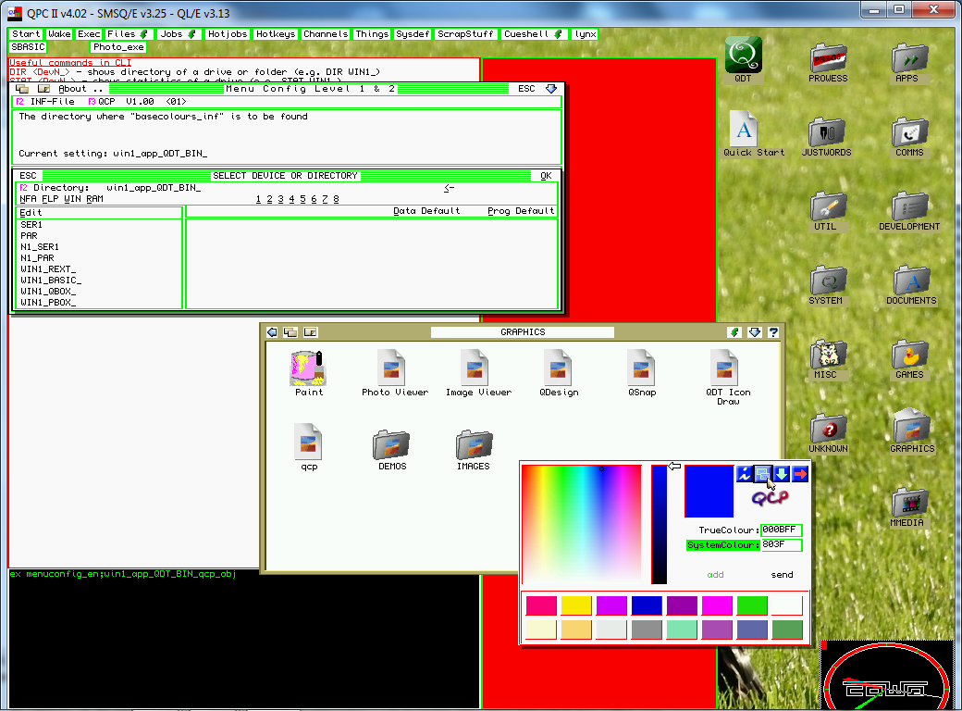Click the SBASIC button
This screenshot has width=962, height=711.
coord(29,47)
